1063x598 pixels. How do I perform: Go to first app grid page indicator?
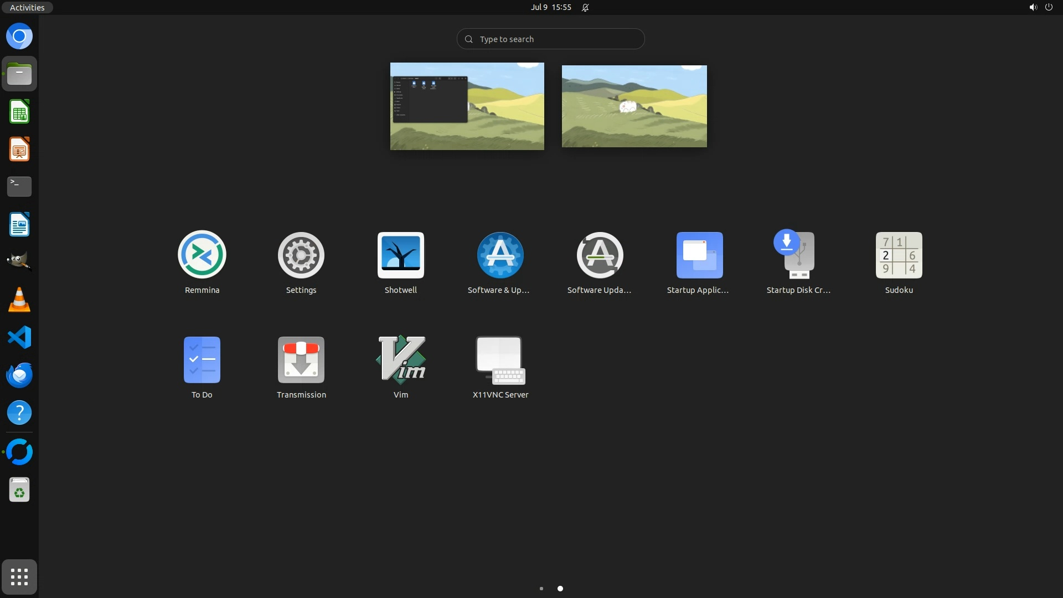point(541,589)
